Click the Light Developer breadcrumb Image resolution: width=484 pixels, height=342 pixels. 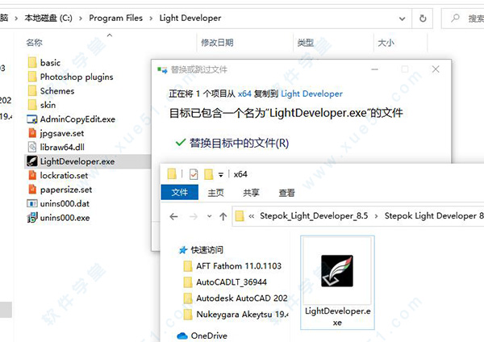click(x=190, y=18)
